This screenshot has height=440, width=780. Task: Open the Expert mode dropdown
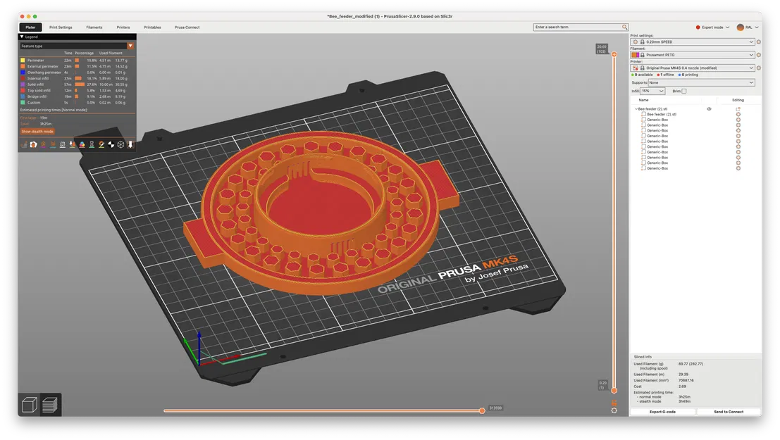click(x=712, y=27)
